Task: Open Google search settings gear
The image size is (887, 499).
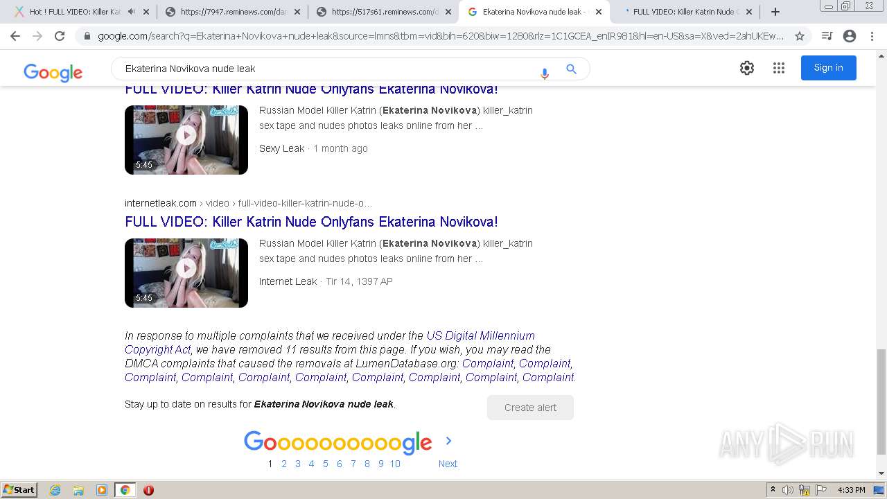Action: click(747, 68)
